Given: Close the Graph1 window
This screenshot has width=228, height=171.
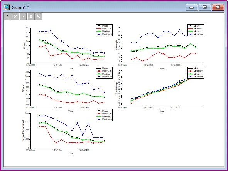Looking at the screenshot, I should click(218, 7).
